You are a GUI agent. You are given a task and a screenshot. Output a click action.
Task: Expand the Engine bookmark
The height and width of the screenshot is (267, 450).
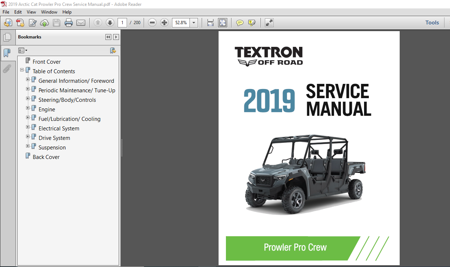pyautogui.click(x=28, y=108)
